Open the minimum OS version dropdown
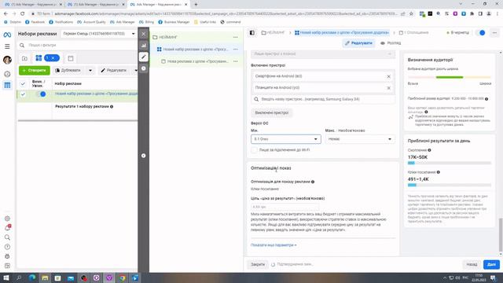This screenshot has width=503, height=283. click(286, 139)
